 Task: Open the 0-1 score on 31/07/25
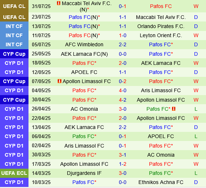pyautogui.click(x=122, y=6)
